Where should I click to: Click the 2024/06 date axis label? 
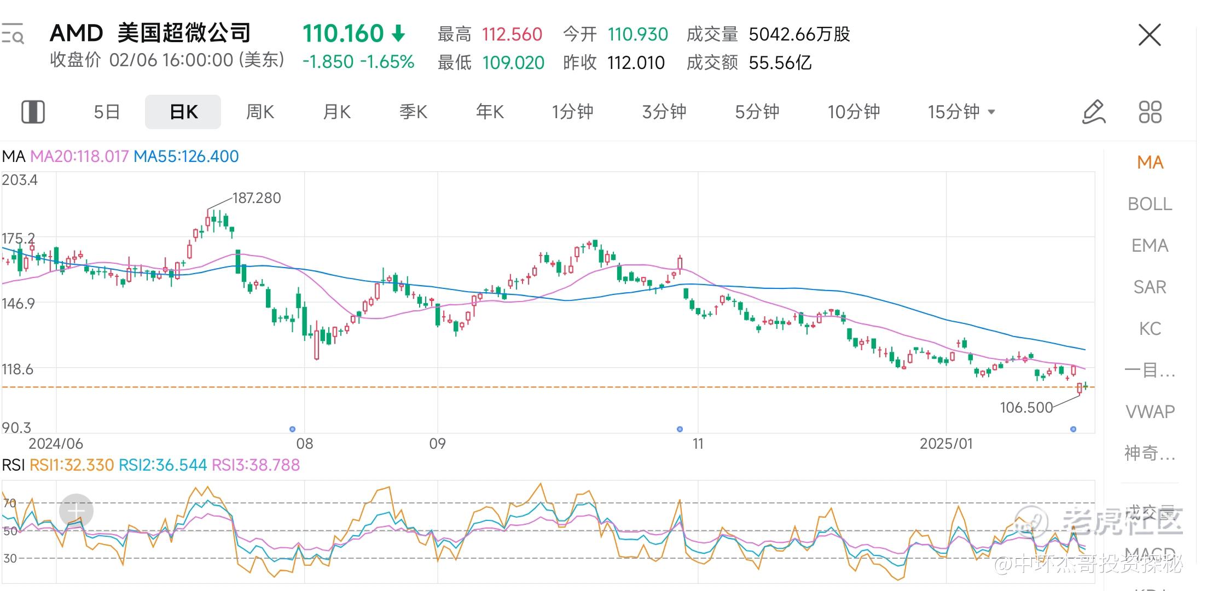pos(56,444)
